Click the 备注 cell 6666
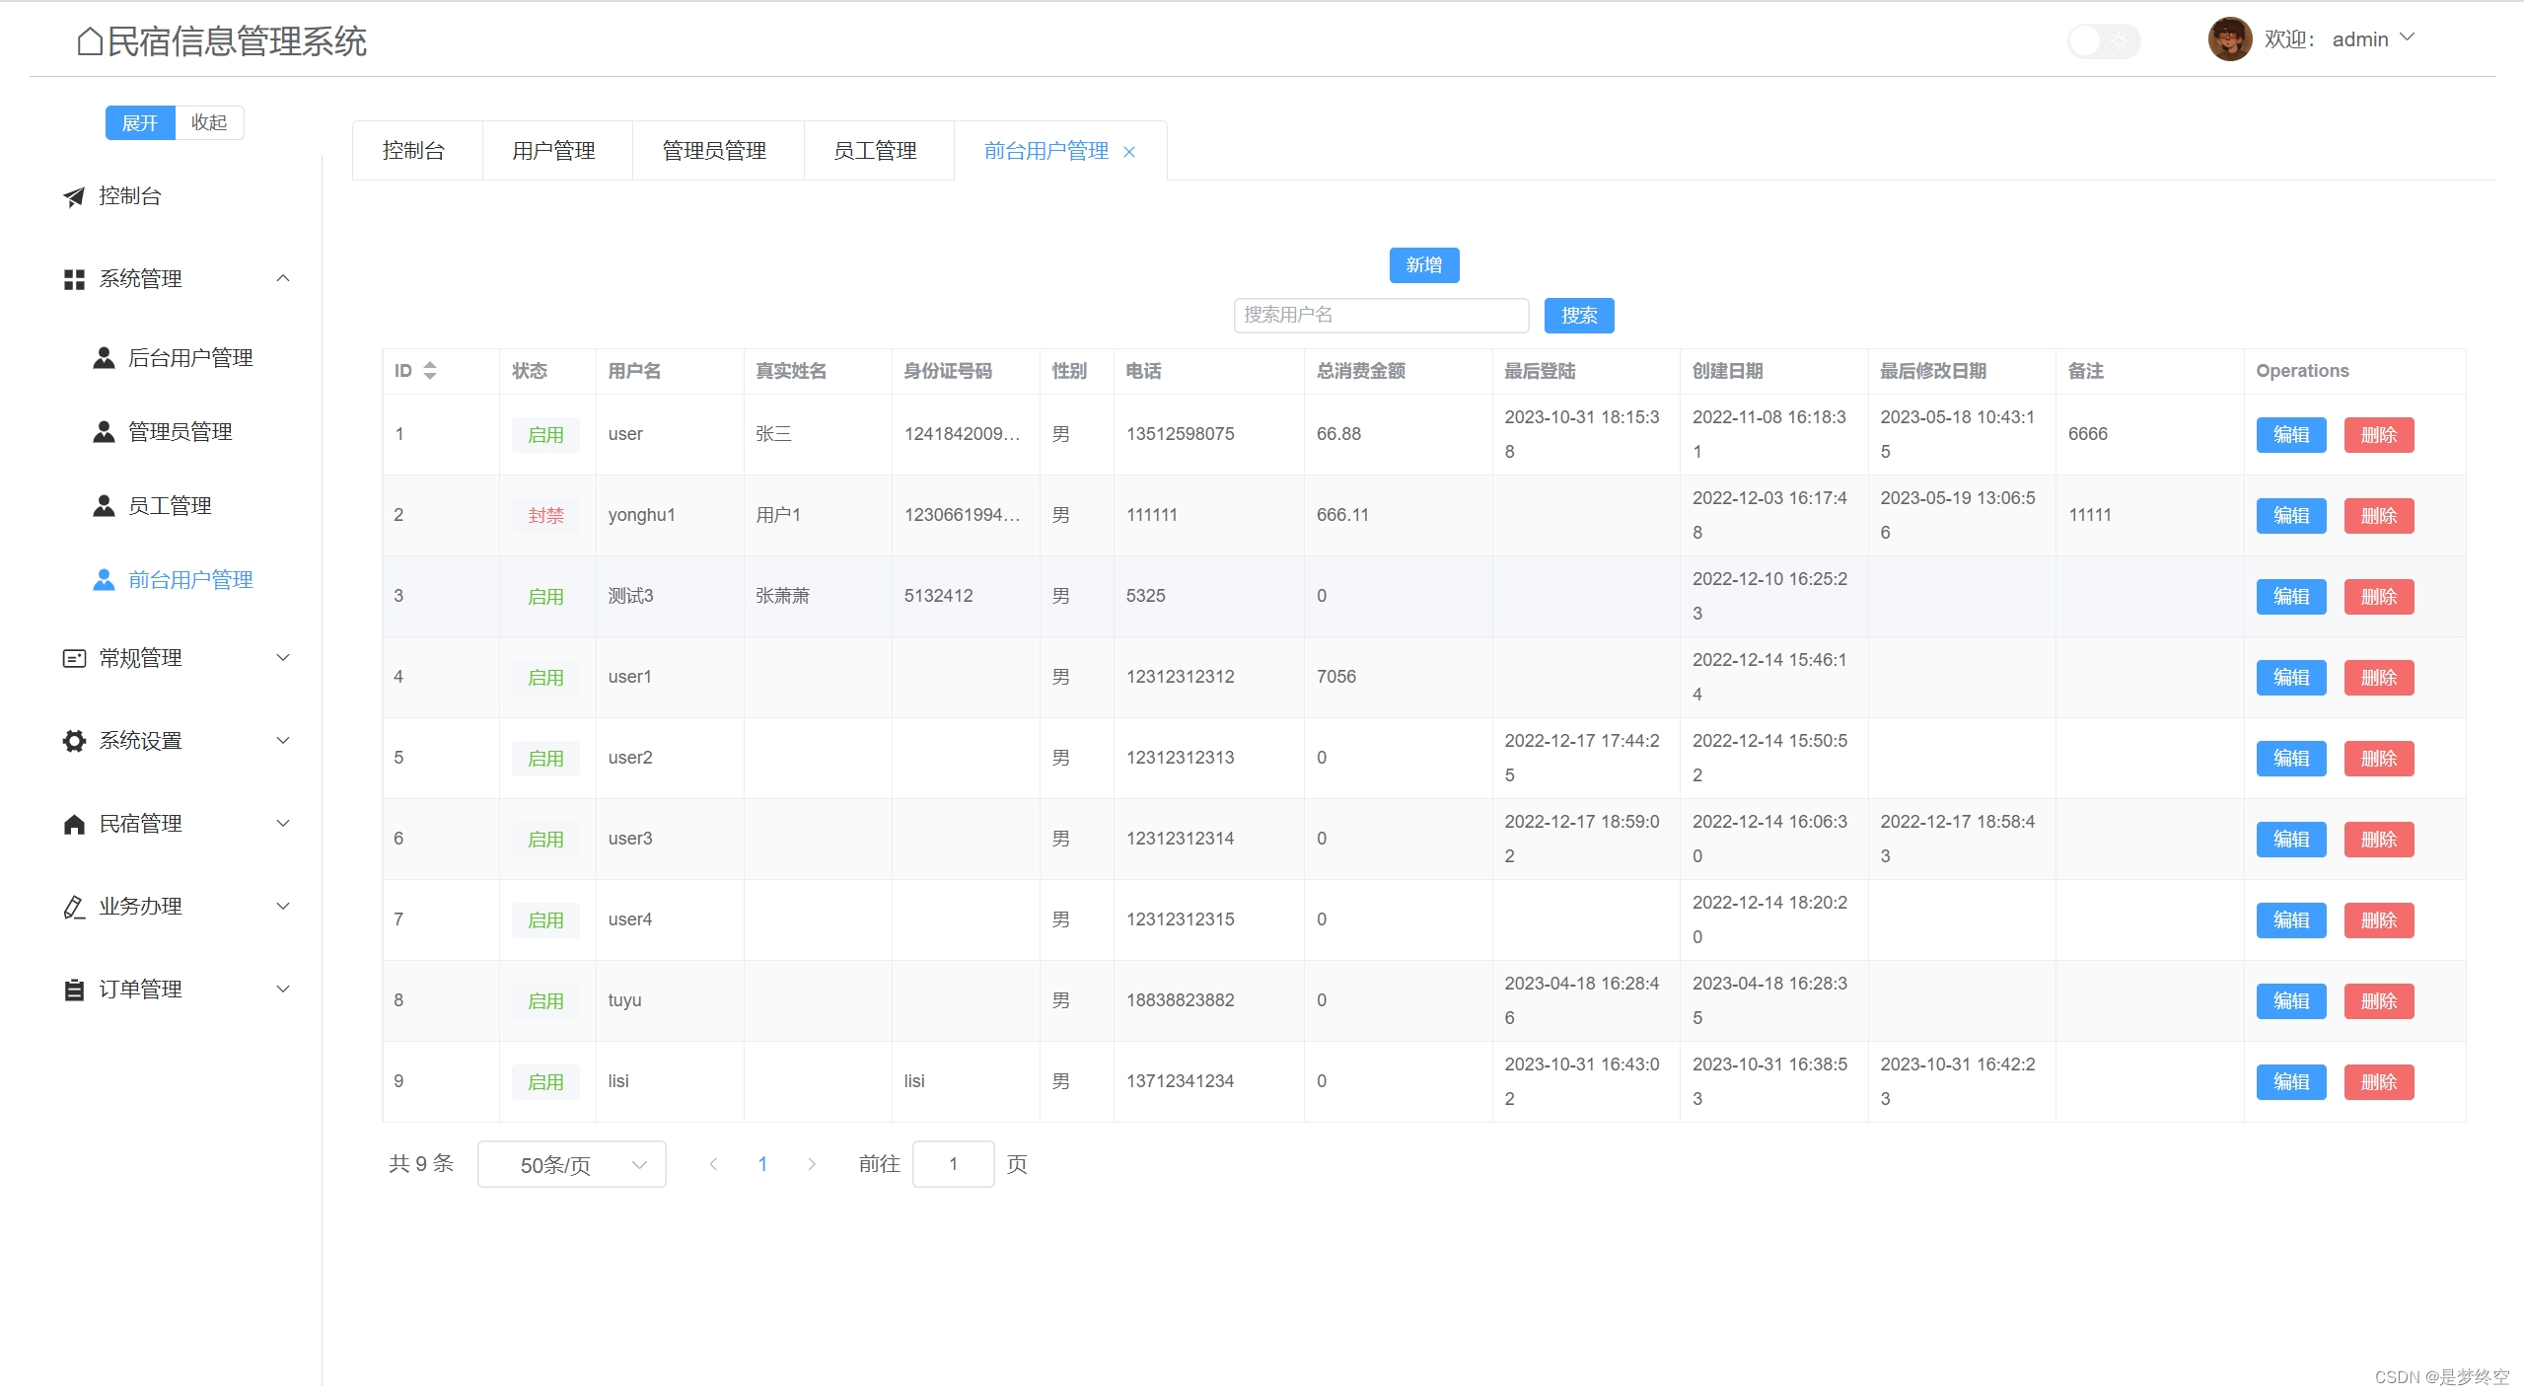2524x1395 pixels. tap(2088, 434)
